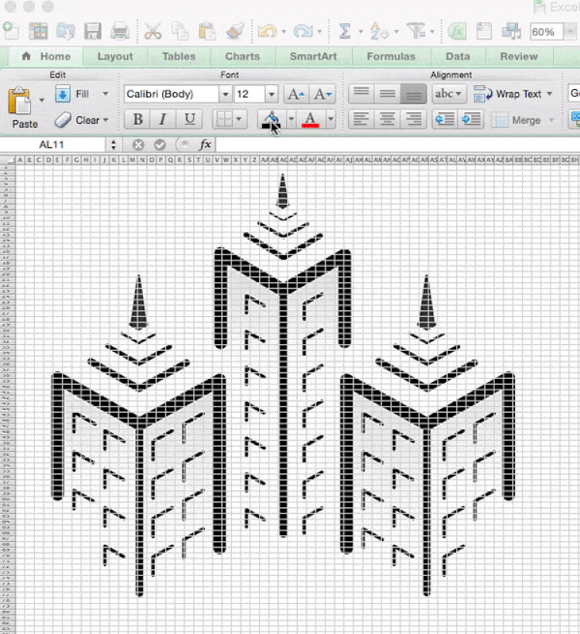580x634 pixels.
Task: Click the Undo arrow icon
Action: coord(268,31)
